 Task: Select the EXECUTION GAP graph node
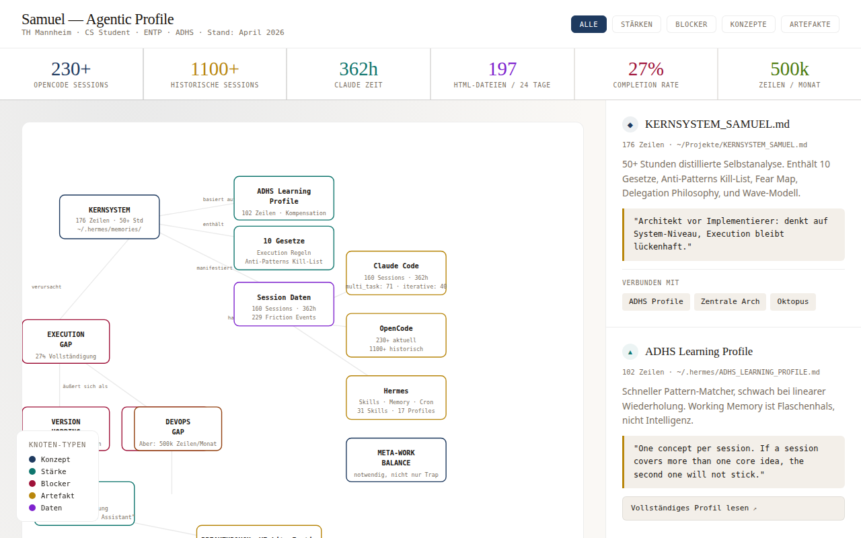66,342
